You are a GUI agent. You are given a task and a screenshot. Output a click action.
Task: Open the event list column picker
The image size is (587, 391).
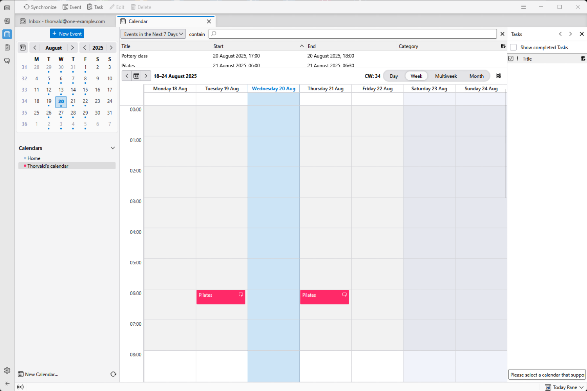pyautogui.click(x=503, y=46)
